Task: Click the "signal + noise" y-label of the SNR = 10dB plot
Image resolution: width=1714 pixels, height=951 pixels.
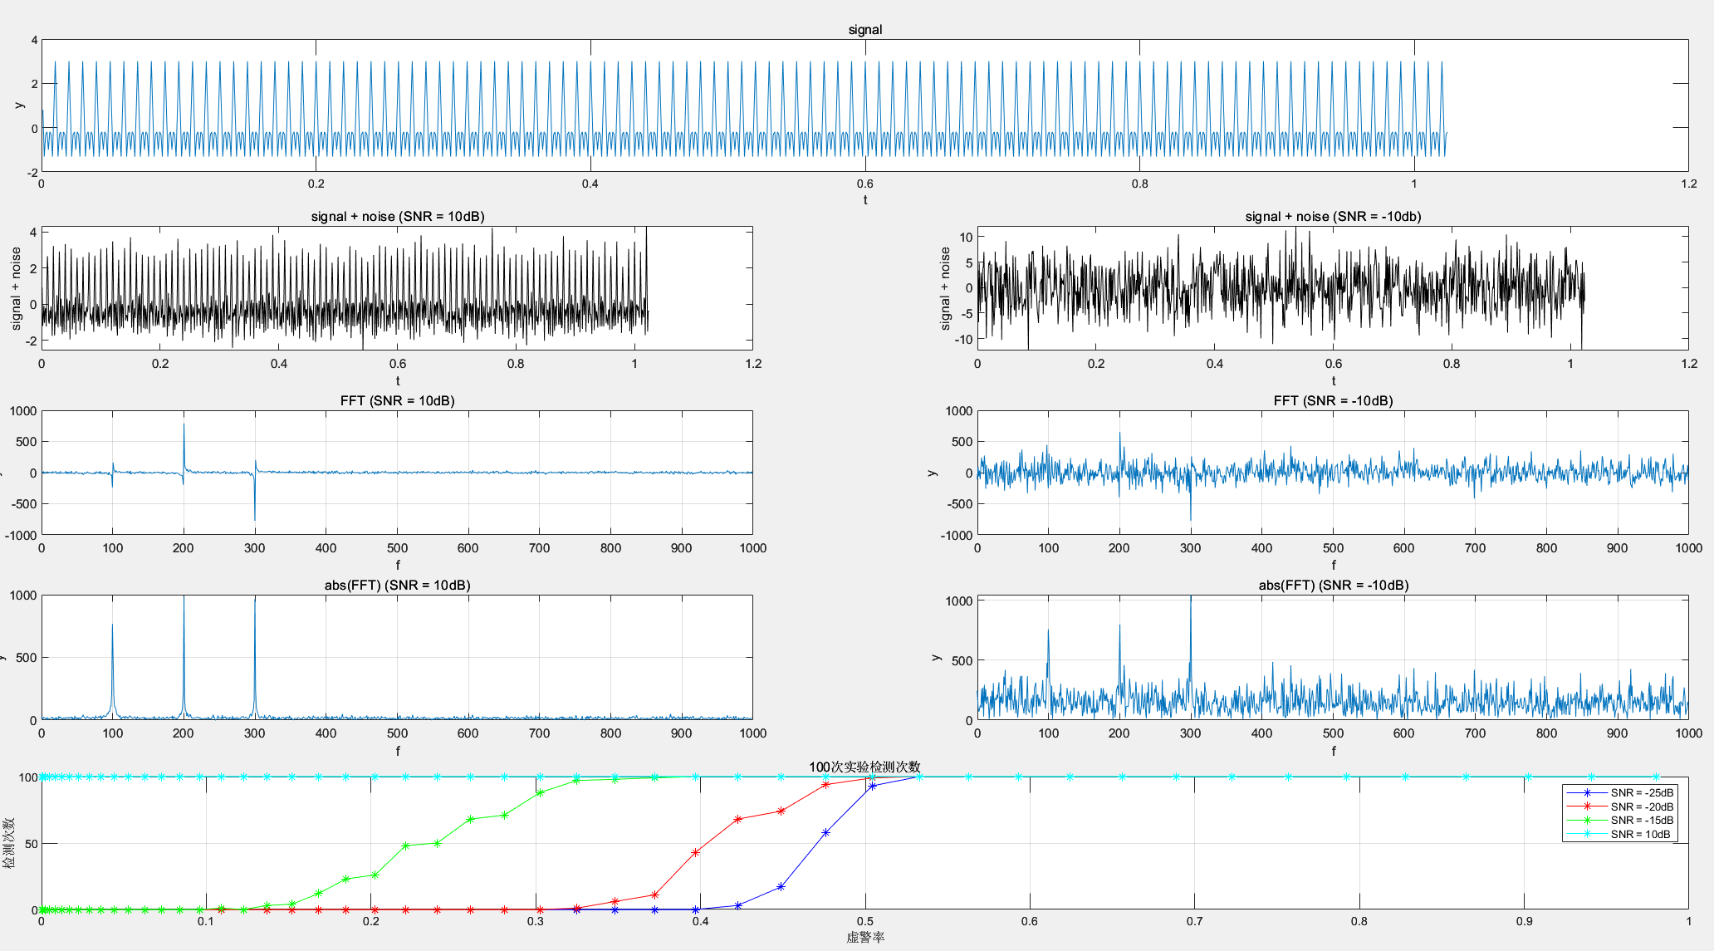Action: point(16,288)
